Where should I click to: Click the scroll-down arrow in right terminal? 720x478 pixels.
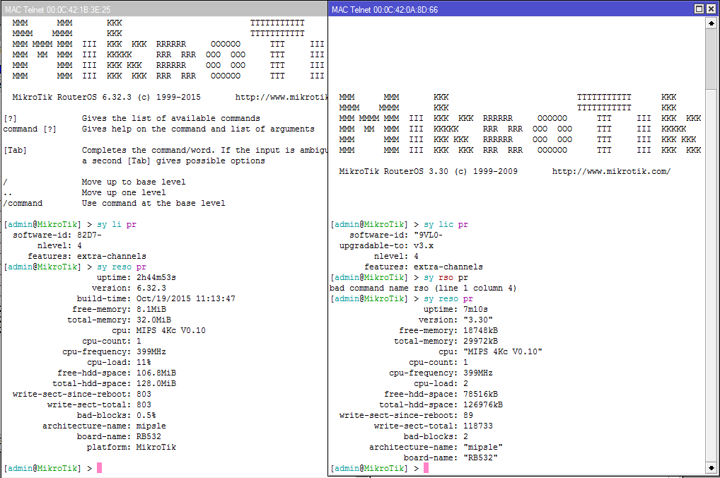coord(711,468)
